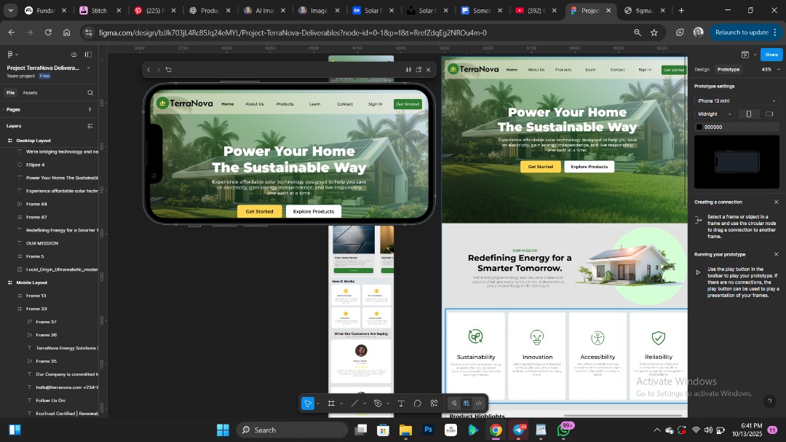The image size is (786, 442).
Task: Dismiss the Running your prototype tip
Action: 776,254
